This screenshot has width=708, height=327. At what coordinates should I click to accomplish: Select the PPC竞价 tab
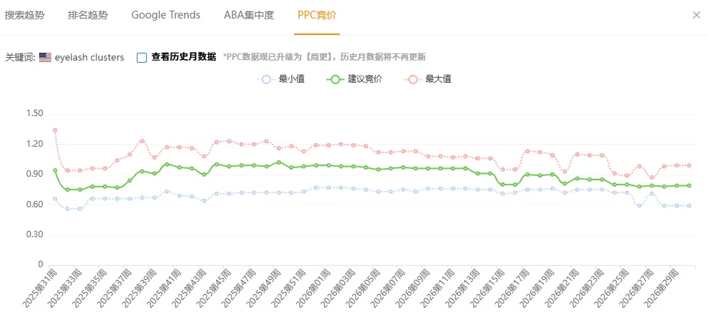(316, 15)
